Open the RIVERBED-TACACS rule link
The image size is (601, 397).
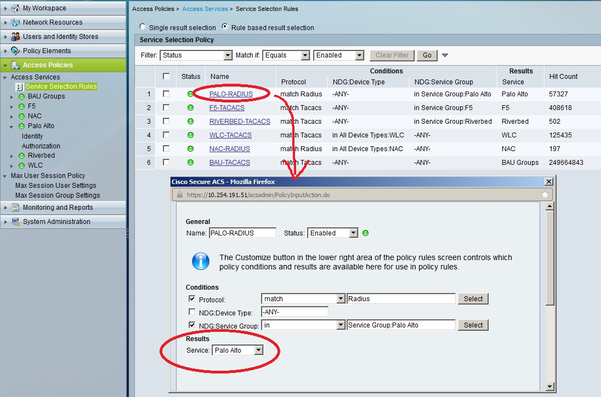[240, 122]
